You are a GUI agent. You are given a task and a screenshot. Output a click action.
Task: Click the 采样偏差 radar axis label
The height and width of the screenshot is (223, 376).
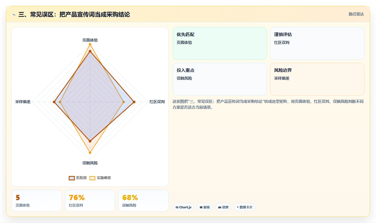(x=23, y=102)
